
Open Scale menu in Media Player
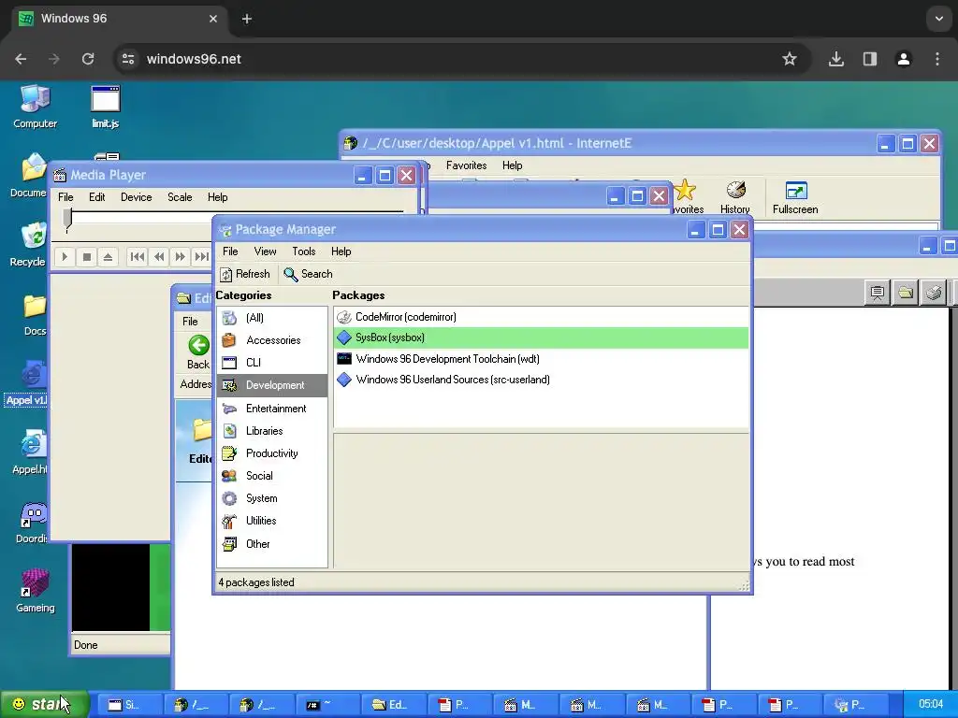click(x=180, y=197)
